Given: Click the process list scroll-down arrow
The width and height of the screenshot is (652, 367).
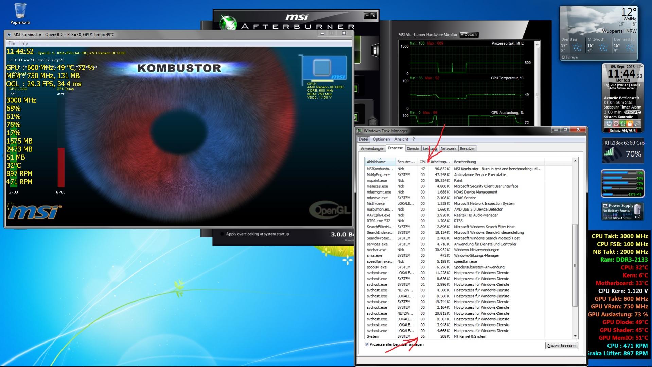Looking at the screenshot, I should coord(575,336).
